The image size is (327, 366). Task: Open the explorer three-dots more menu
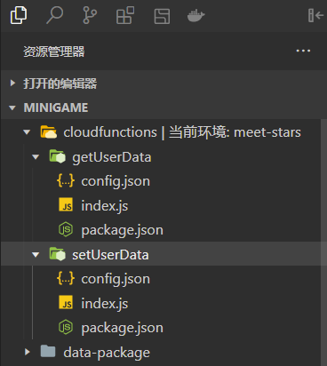[303, 51]
